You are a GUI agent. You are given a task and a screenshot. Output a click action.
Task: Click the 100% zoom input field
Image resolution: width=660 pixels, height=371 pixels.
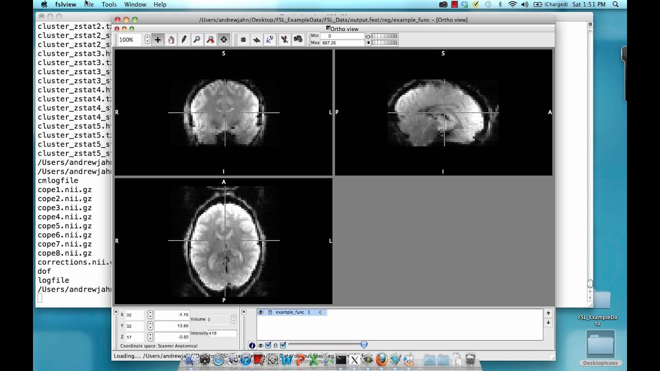130,40
